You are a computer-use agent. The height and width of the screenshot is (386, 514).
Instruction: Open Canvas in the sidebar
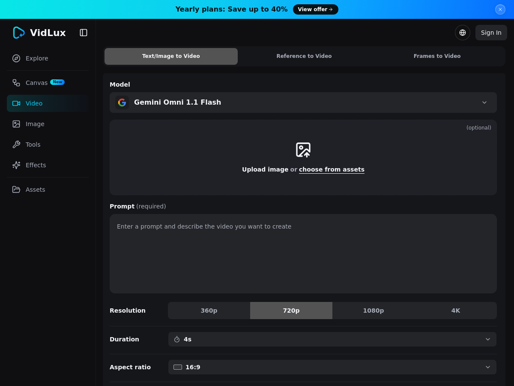point(48,83)
